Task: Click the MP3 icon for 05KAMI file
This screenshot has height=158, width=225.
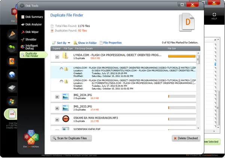Action: (x=66, y=119)
